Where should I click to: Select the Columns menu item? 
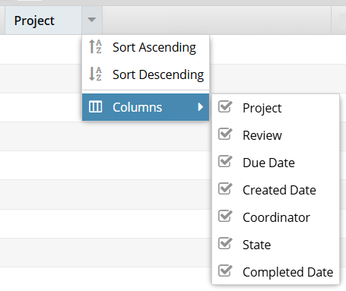pos(145,107)
